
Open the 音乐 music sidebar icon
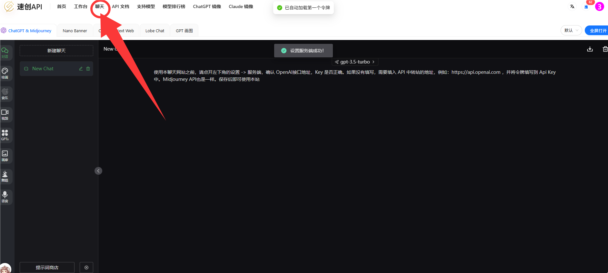[x=5, y=94]
